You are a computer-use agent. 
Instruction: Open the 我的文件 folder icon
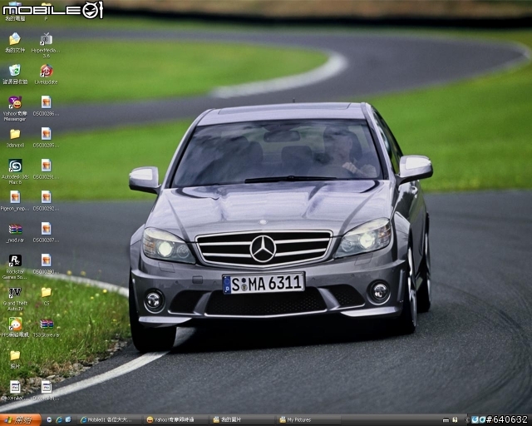click(x=15, y=42)
